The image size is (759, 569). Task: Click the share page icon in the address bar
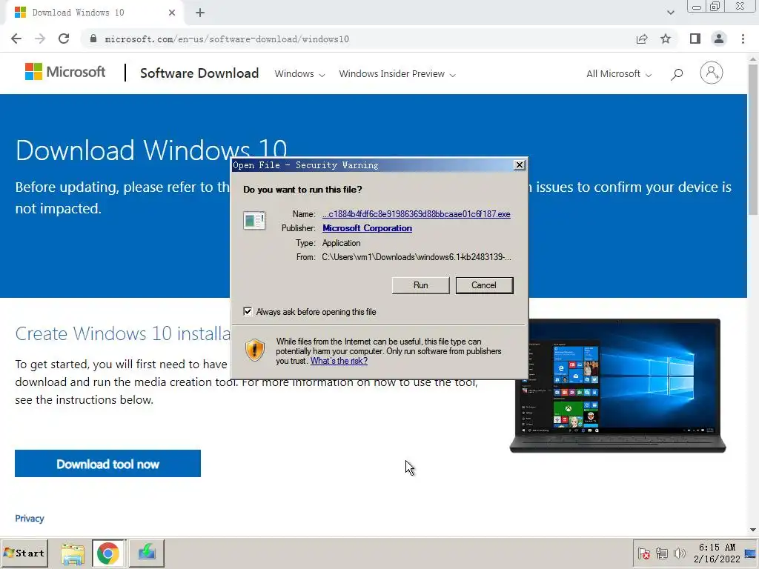pyautogui.click(x=642, y=39)
